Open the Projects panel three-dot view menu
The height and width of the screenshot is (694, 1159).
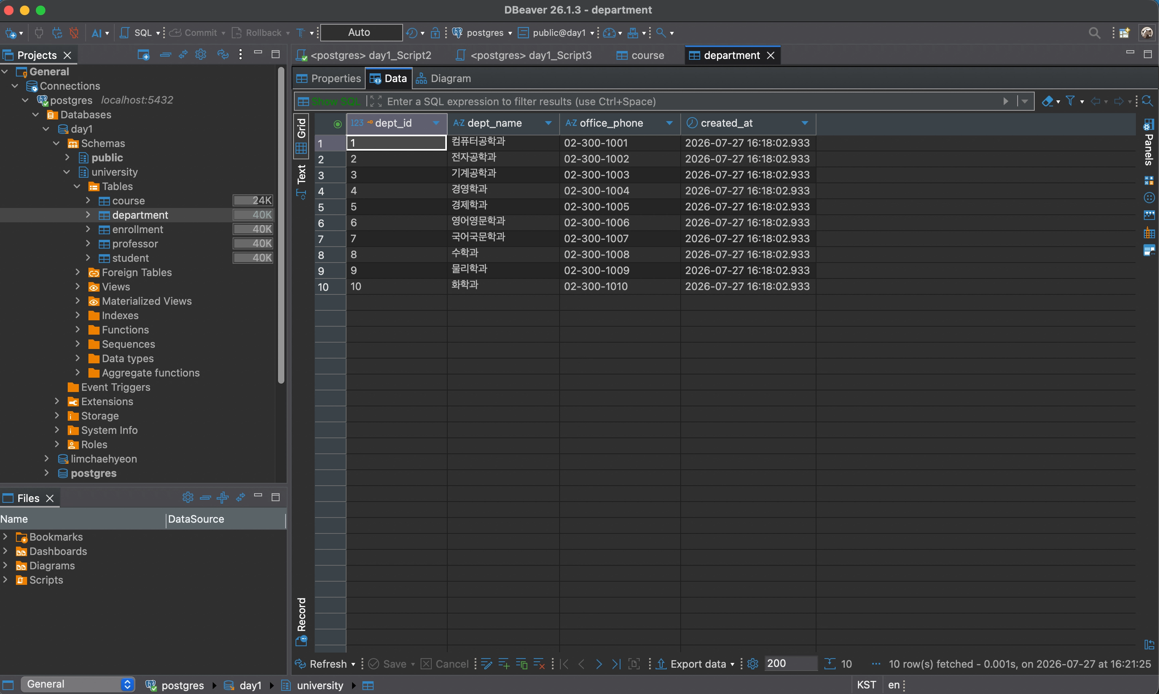pyautogui.click(x=240, y=54)
